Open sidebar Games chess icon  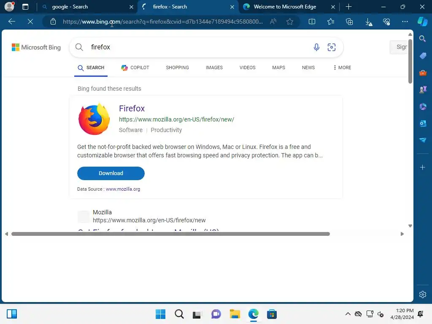coord(423,89)
